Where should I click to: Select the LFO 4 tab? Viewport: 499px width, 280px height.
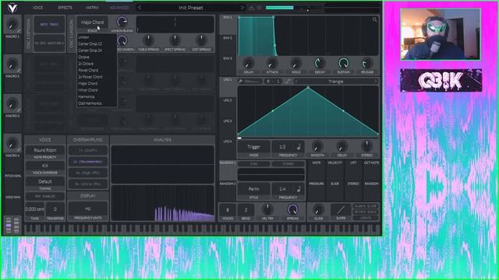[228, 149]
